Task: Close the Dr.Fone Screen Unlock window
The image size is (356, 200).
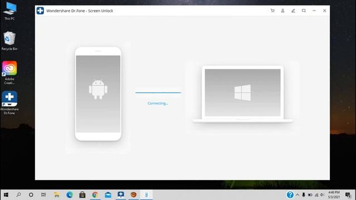Action: pos(324,11)
